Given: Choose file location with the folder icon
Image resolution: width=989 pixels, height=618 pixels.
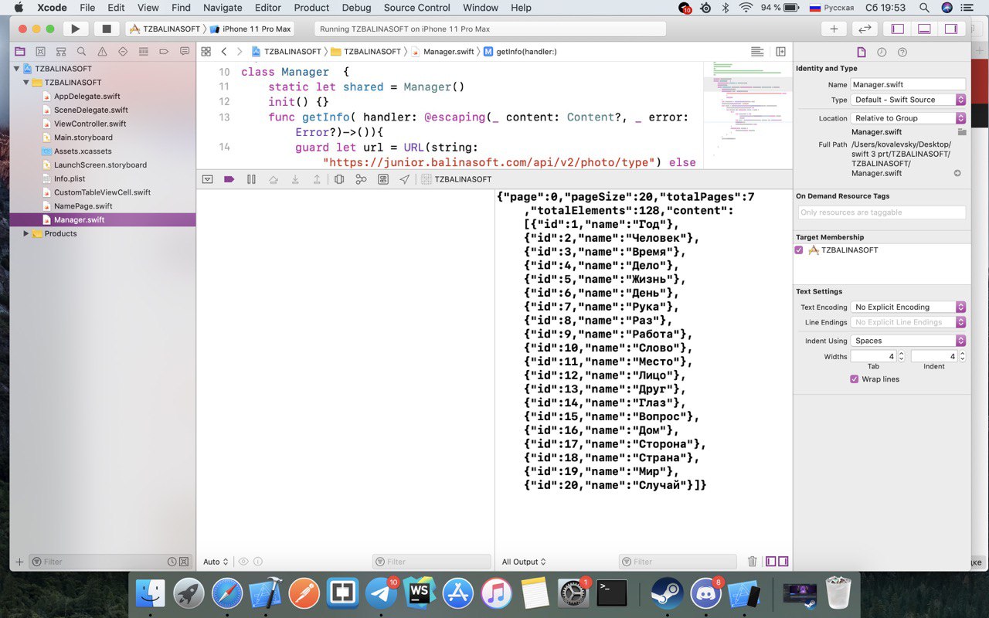Looking at the screenshot, I should pyautogui.click(x=962, y=132).
